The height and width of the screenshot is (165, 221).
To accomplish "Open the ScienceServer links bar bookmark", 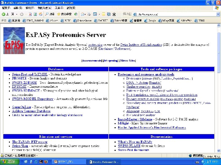I will pos(82,20).
